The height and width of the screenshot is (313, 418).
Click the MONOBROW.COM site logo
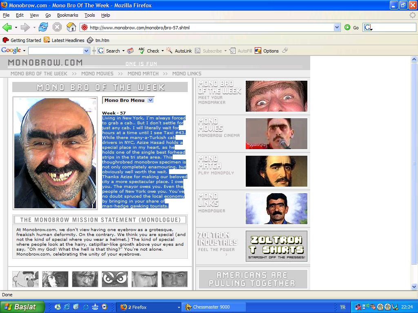[x=45, y=62]
